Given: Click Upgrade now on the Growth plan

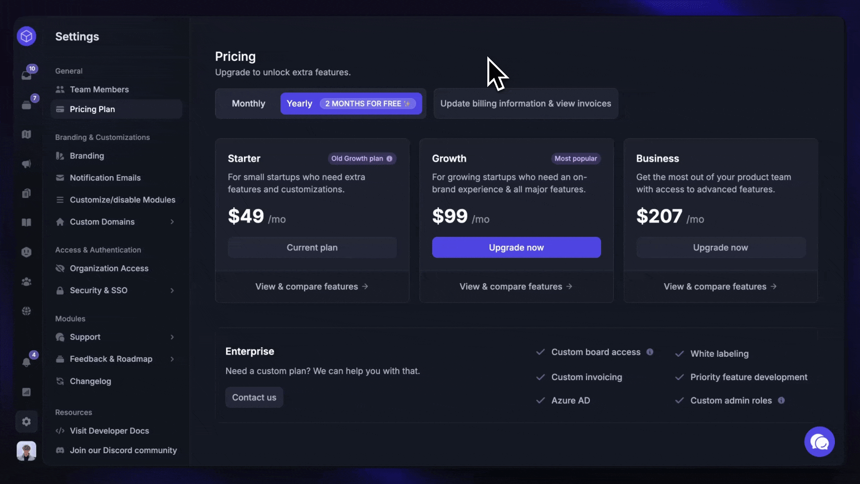Looking at the screenshot, I should point(516,247).
